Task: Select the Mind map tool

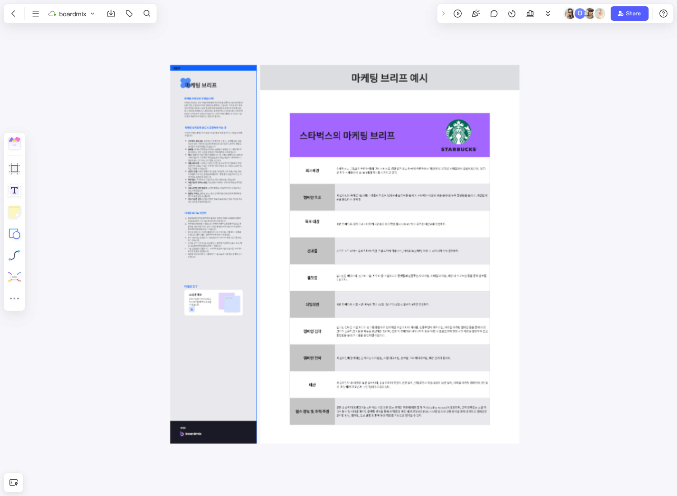Action: pyautogui.click(x=14, y=277)
